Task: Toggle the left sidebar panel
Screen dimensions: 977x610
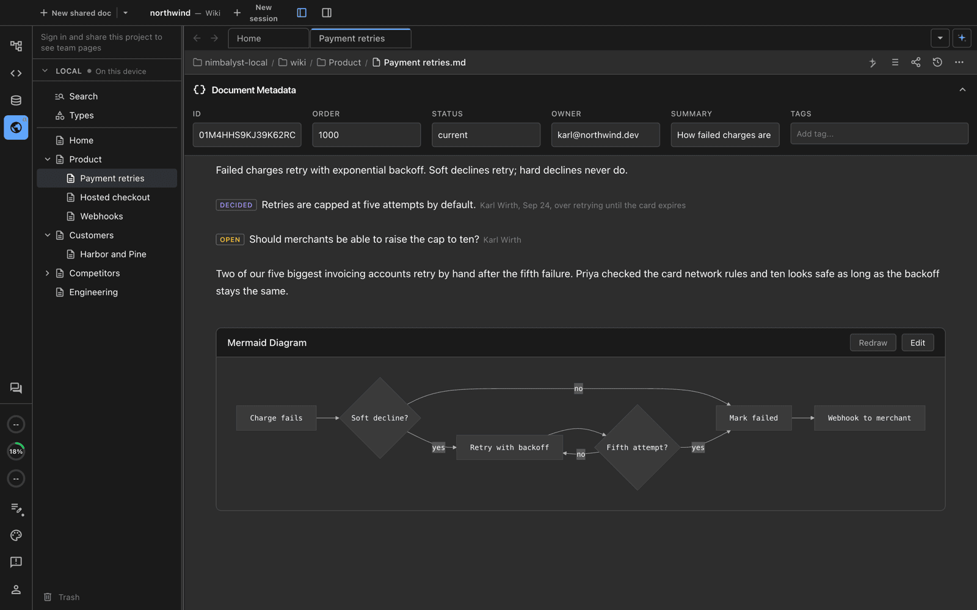Action: click(x=302, y=13)
